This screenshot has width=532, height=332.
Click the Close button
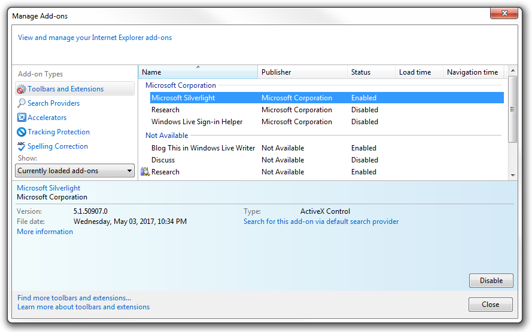[490, 305]
